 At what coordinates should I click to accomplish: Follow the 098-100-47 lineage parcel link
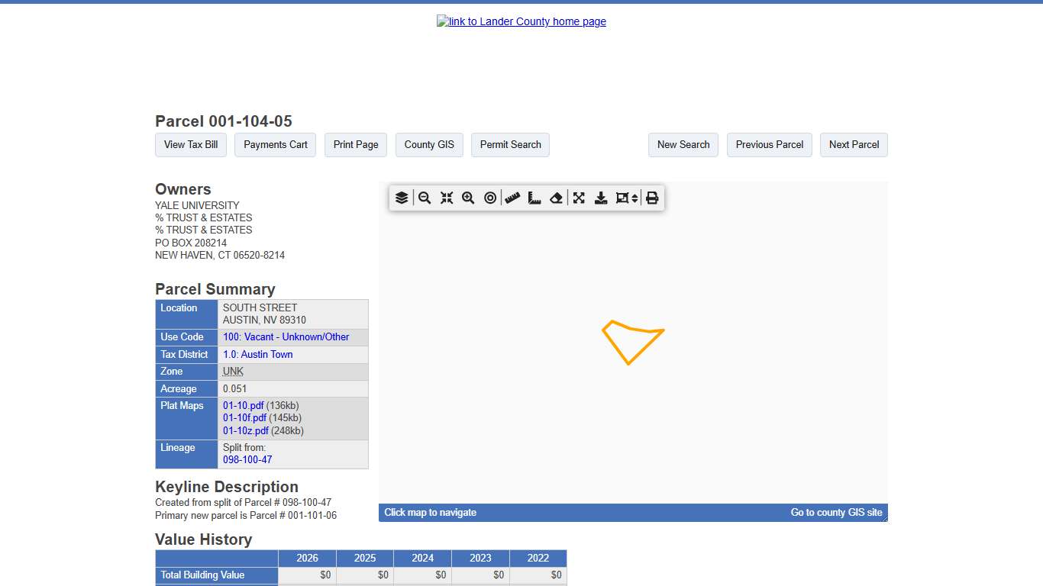(247, 460)
